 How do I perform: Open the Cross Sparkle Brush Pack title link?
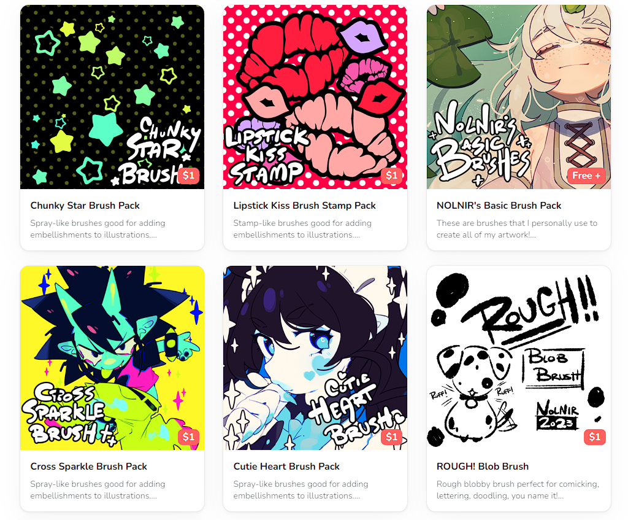pos(88,466)
